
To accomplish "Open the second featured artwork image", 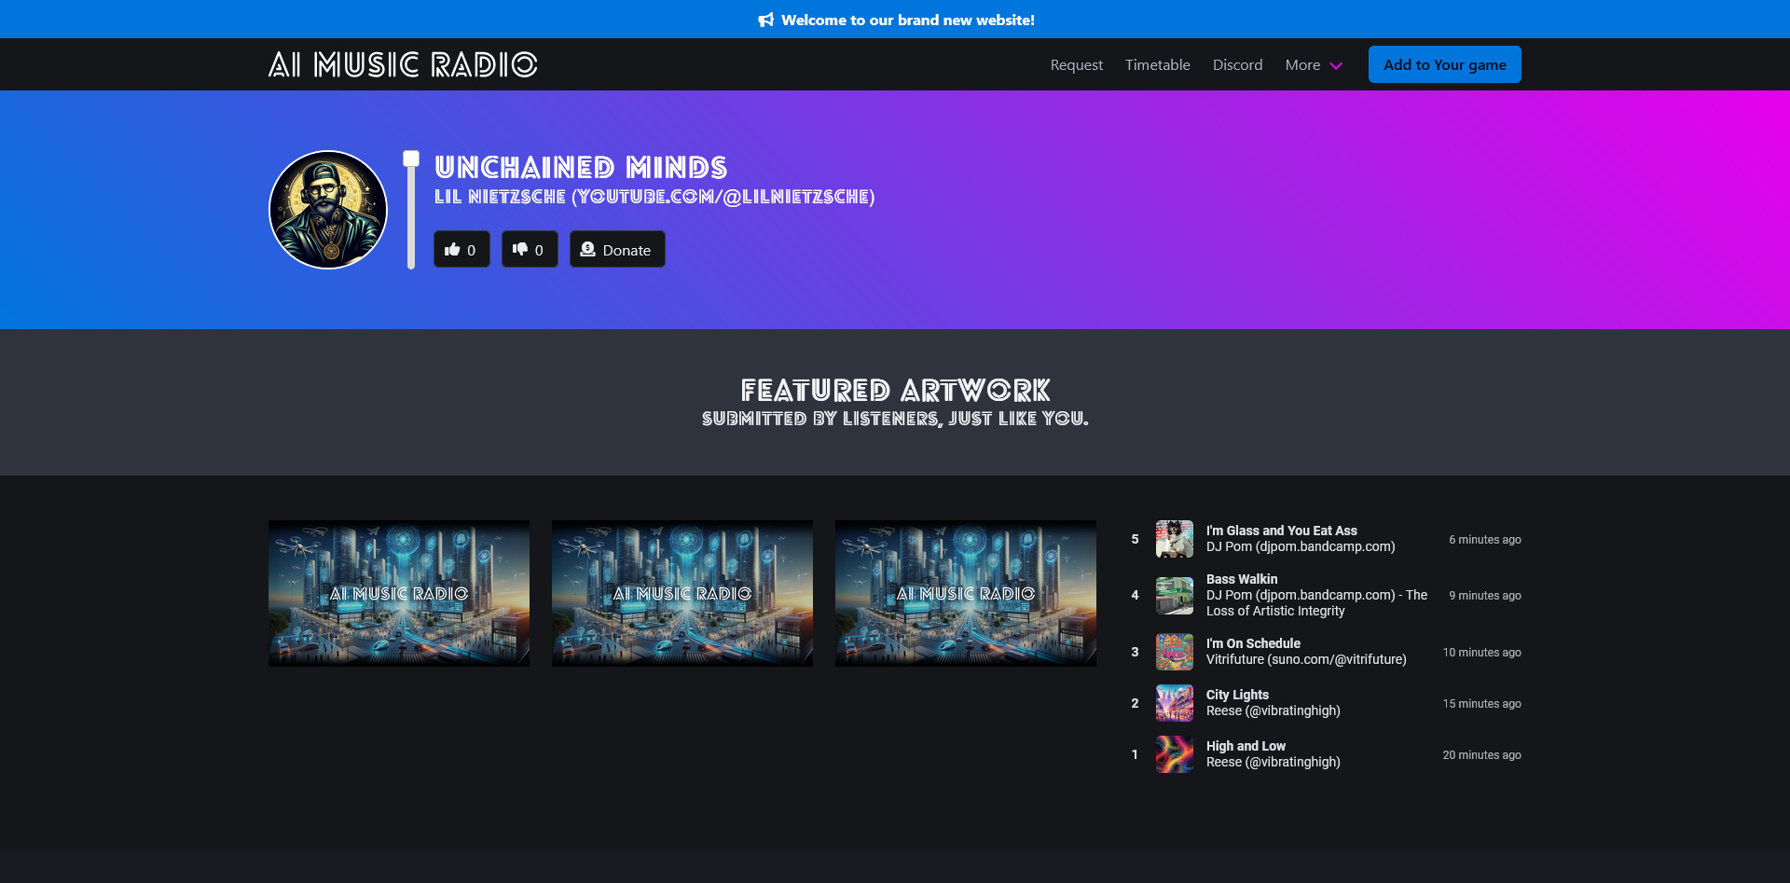I will pyautogui.click(x=682, y=593).
